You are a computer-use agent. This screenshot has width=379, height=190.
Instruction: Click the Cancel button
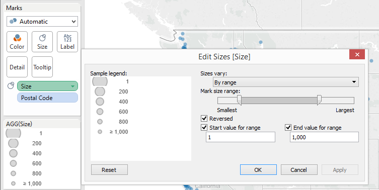(x=299, y=170)
